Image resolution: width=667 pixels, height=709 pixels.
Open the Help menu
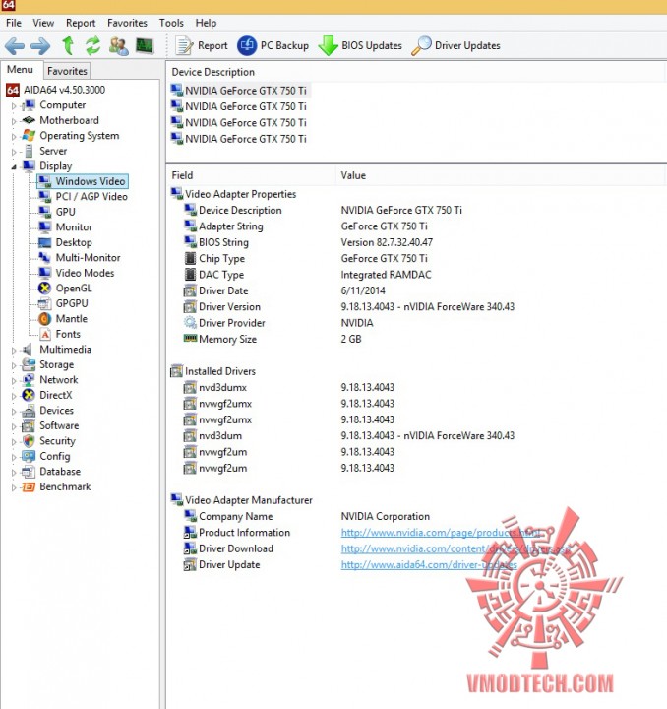click(x=206, y=23)
